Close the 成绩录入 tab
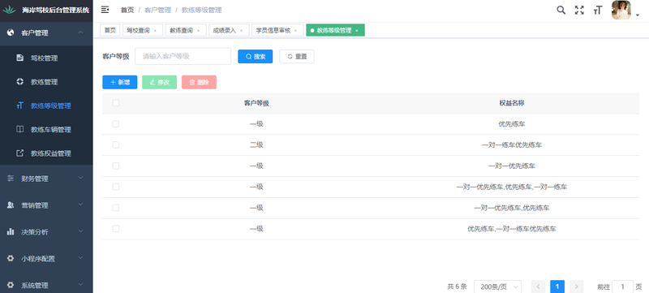 pyautogui.click(x=241, y=31)
